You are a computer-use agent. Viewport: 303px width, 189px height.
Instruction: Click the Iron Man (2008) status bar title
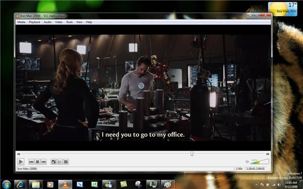(27, 169)
